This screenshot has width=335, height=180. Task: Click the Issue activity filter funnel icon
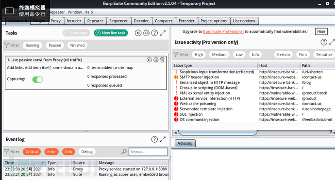click(x=176, y=54)
